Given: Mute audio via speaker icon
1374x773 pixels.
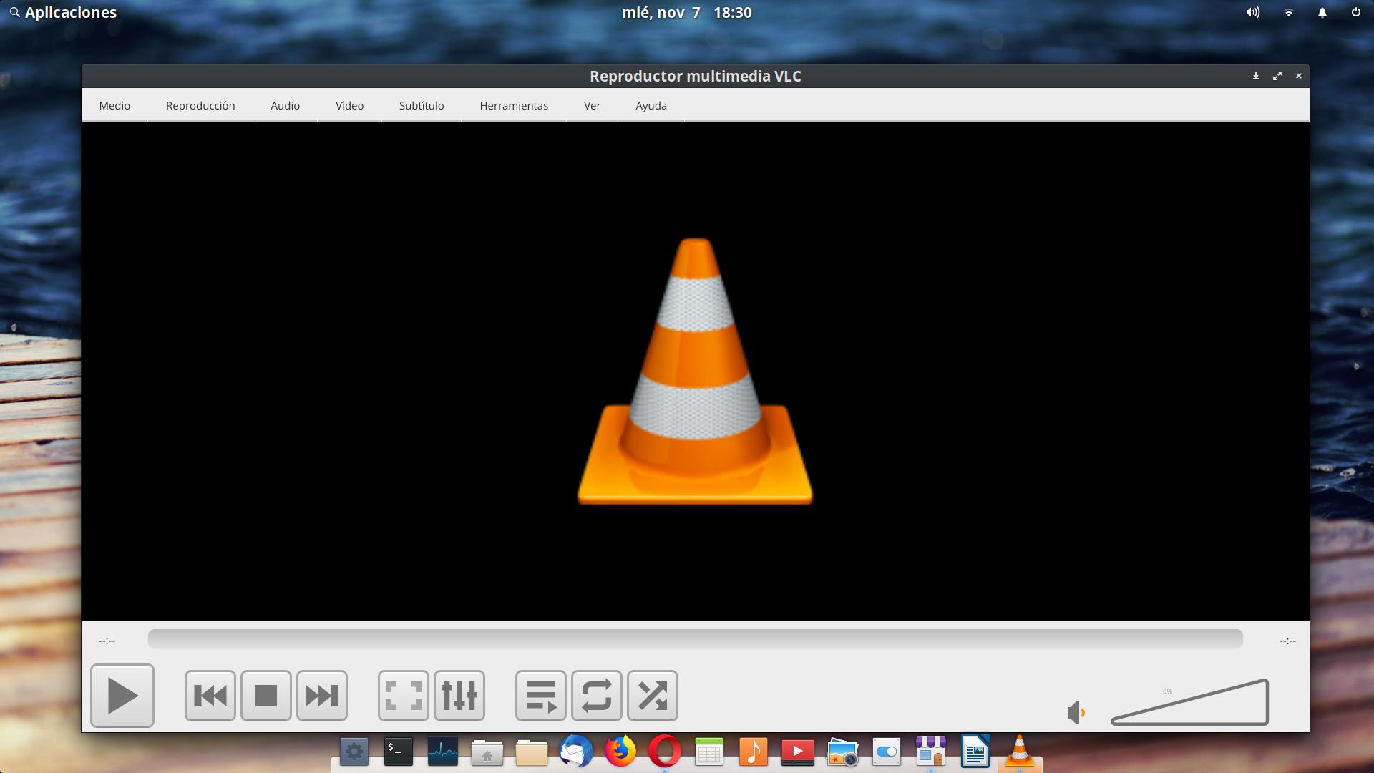Looking at the screenshot, I should click(1076, 712).
